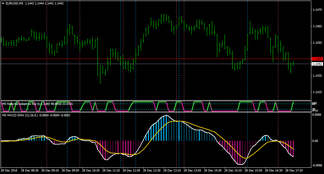Viewport: 324px width, 174px height.
Task: Select the white 1.1442 current price tag
Action: point(317,64)
